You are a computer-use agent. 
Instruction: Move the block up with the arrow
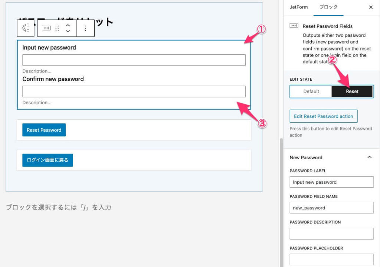click(x=68, y=25)
